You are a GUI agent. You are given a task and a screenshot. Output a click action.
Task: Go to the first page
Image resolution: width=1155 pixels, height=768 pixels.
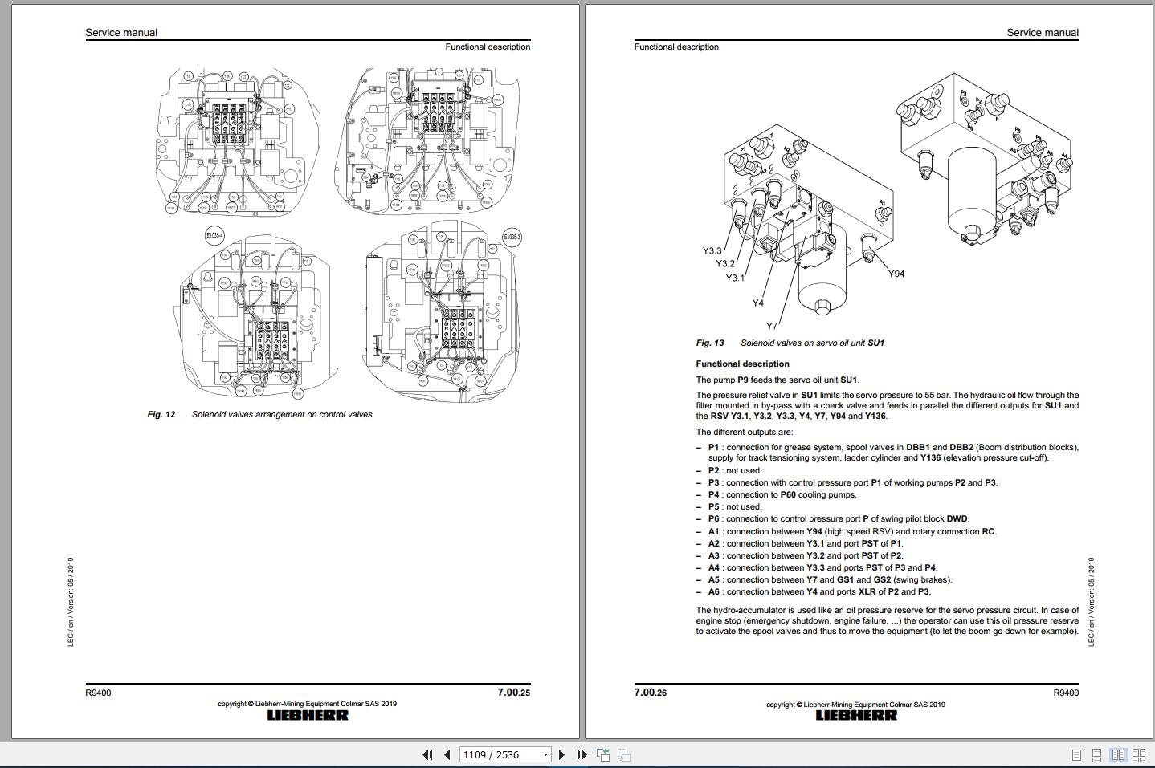pos(427,754)
